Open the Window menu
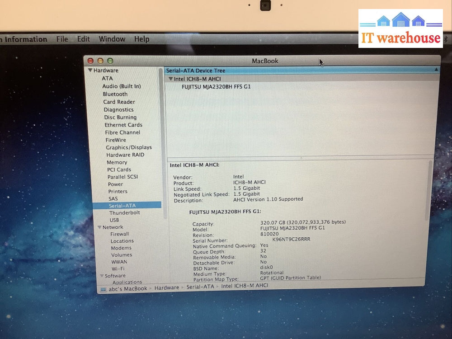The width and height of the screenshot is (452, 339). coord(112,39)
